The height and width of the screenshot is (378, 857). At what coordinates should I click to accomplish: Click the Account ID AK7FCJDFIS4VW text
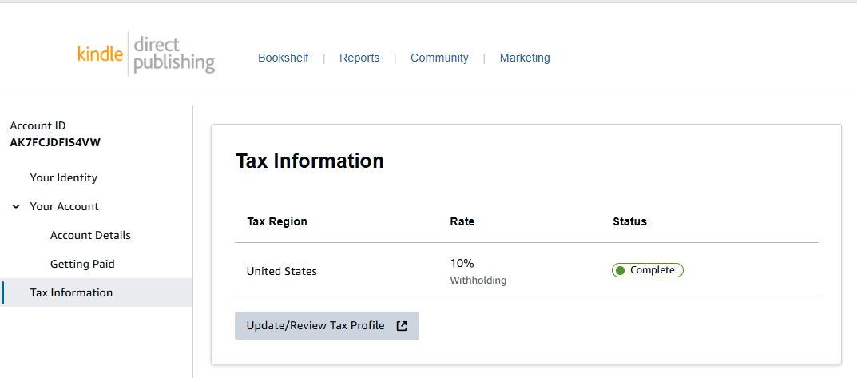[55, 142]
